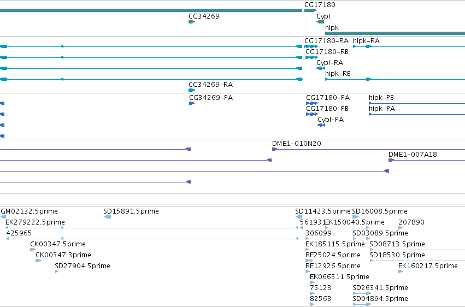Select the CypI-RA transcript glyph
Viewport: 465px width, 307px height.
pyautogui.click(x=321, y=68)
